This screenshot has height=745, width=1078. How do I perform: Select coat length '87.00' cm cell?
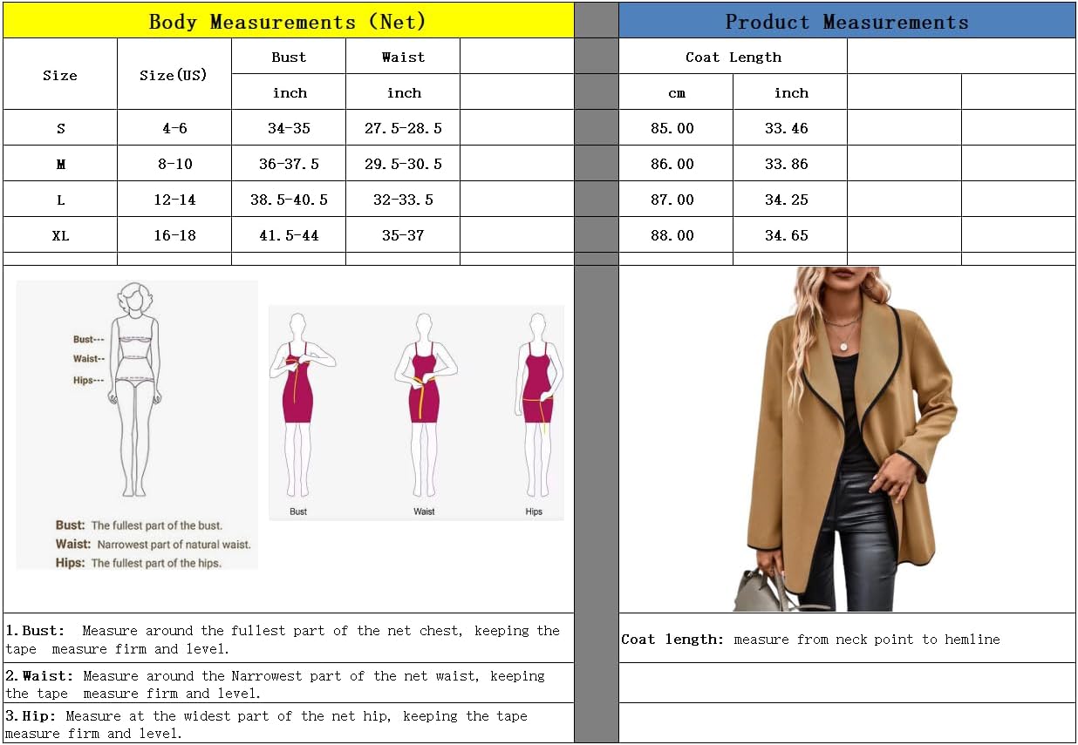(677, 200)
